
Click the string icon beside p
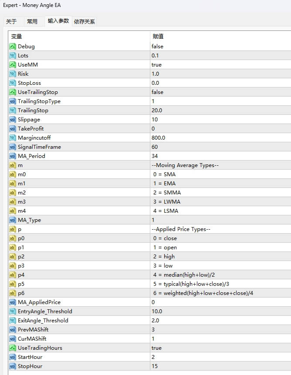click(x=13, y=229)
